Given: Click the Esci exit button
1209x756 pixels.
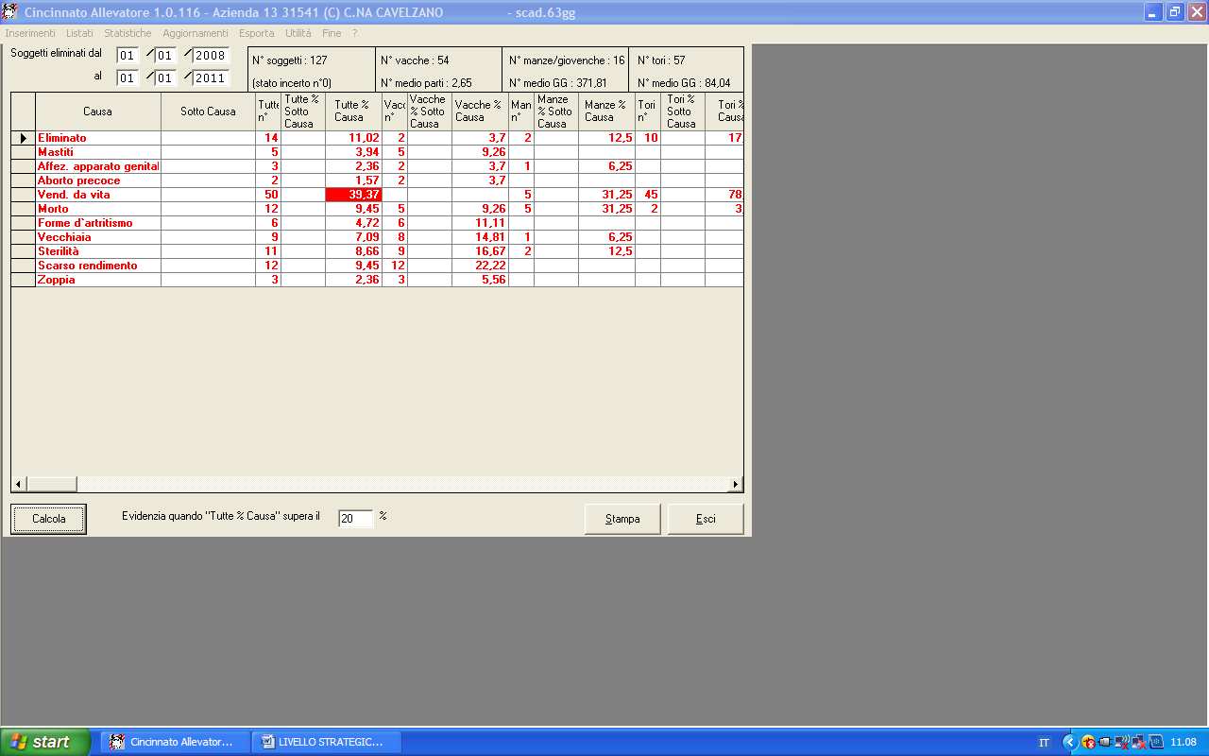Looking at the screenshot, I should 706,519.
